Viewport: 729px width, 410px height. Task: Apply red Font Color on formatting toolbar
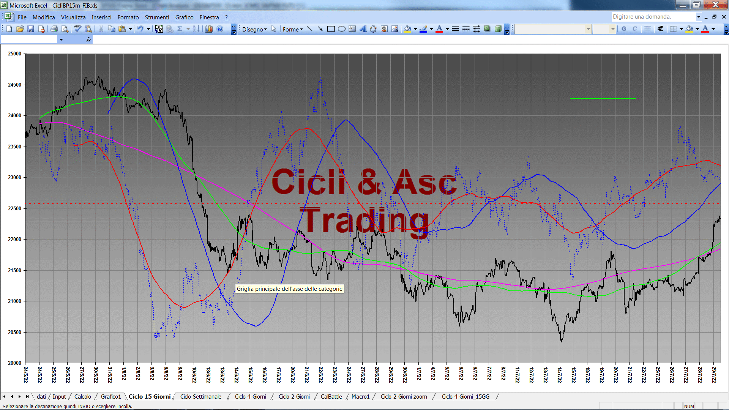pyautogui.click(x=705, y=29)
